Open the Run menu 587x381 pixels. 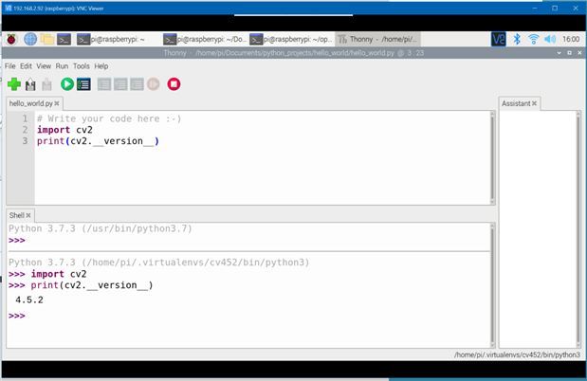(62, 66)
